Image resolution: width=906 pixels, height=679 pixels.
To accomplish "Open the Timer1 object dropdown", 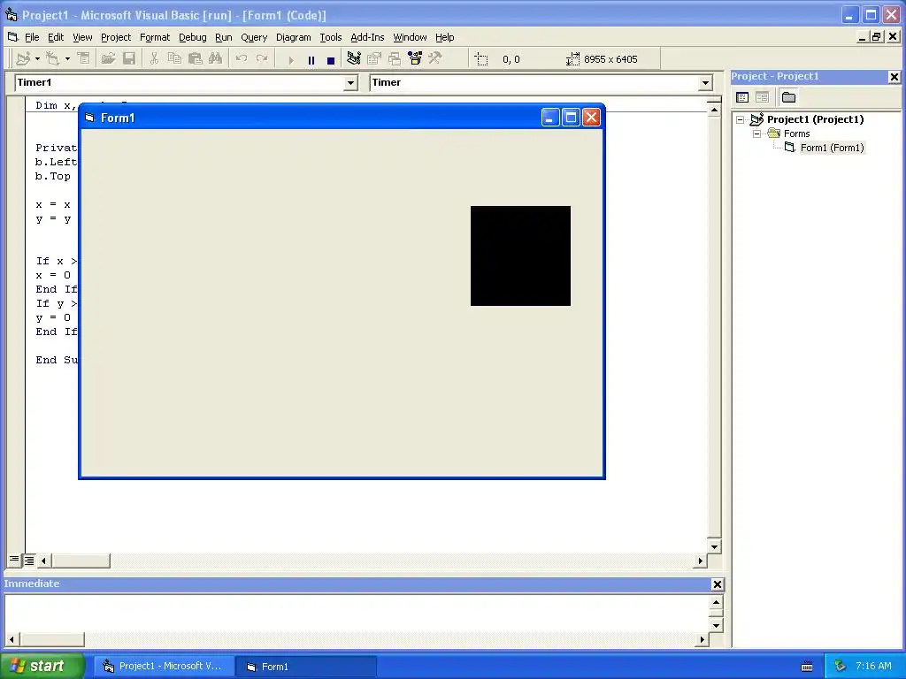I will pyautogui.click(x=350, y=83).
